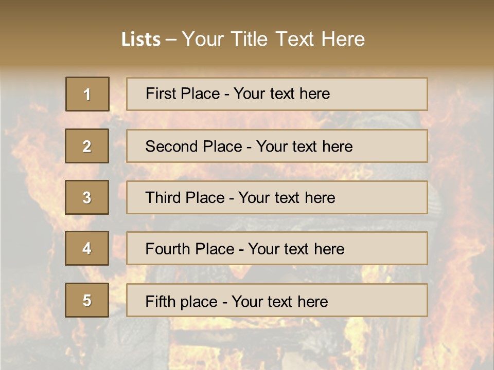
Task: Click the word Fourth in the list
Action: 168,249
